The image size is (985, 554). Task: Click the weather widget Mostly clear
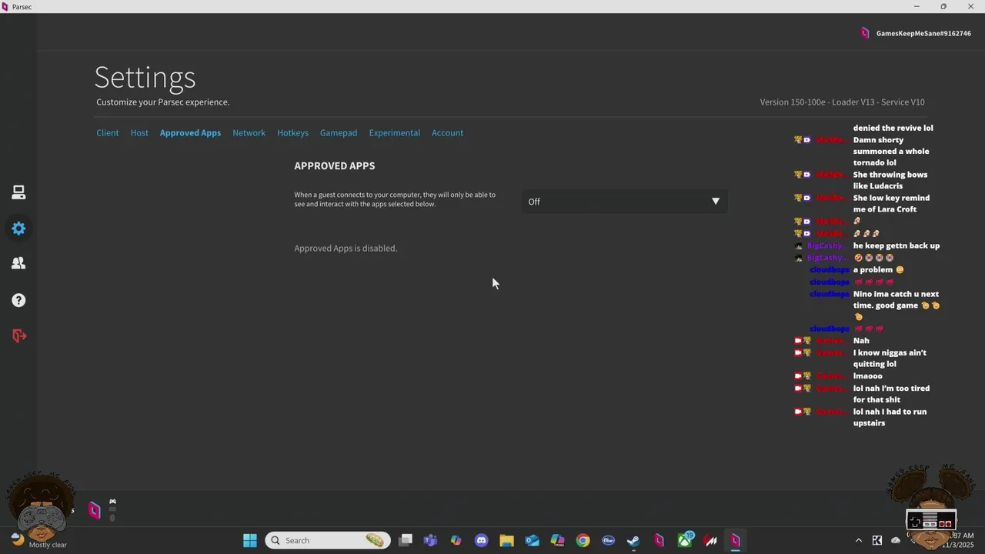click(38, 540)
